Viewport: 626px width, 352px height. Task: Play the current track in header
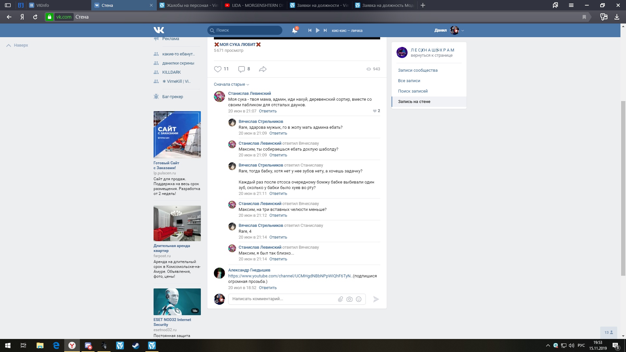click(318, 30)
